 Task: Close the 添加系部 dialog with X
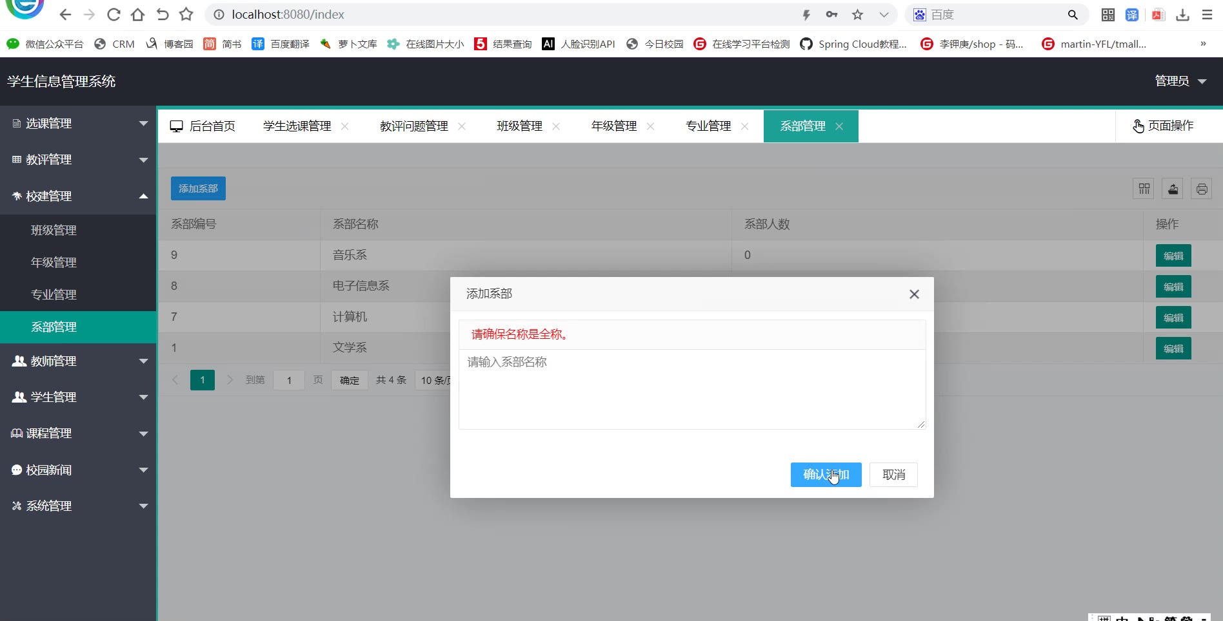pyautogui.click(x=914, y=294)
